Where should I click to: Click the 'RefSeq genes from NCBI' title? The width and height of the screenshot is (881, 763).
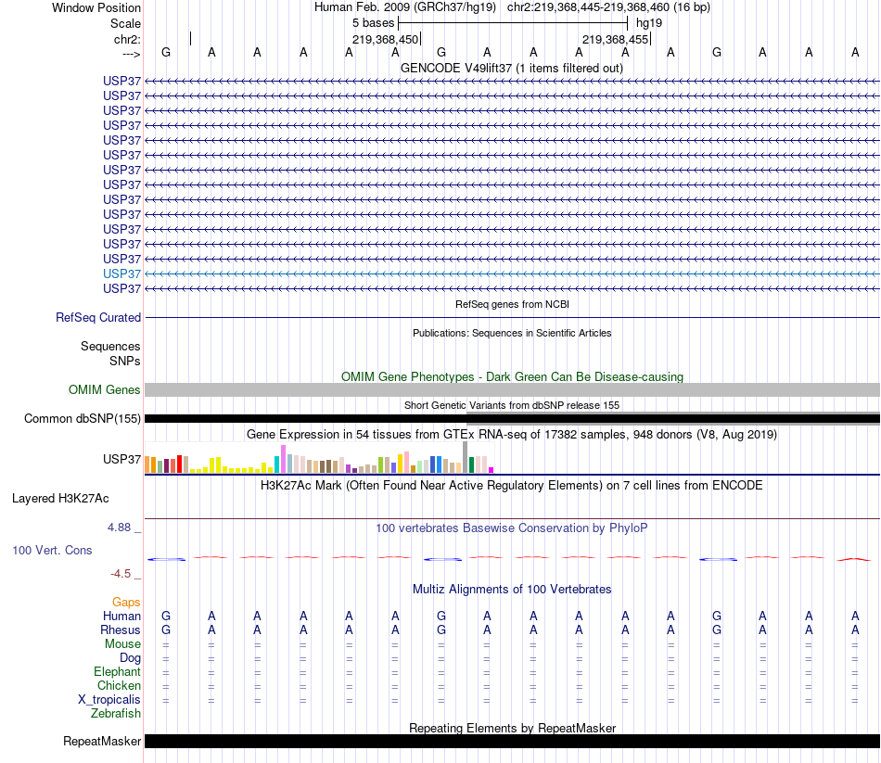[512, 304]
